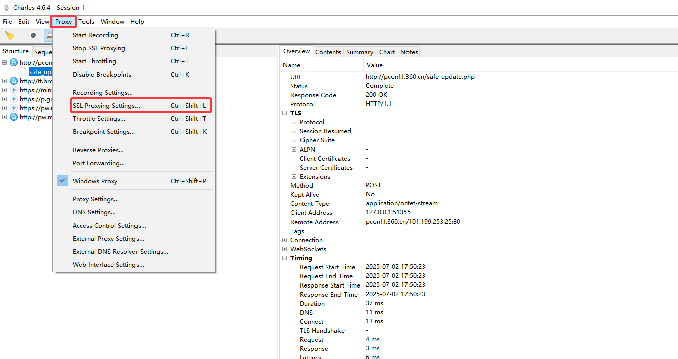Click the URL value http://pconf.f.360.cn/safe_update.php

(x=420, y=77)
